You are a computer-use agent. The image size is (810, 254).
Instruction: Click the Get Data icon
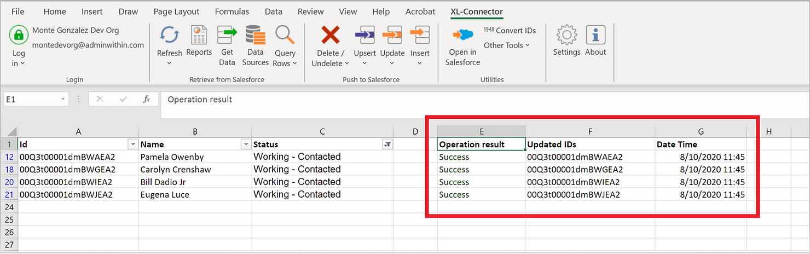point(227,36)
